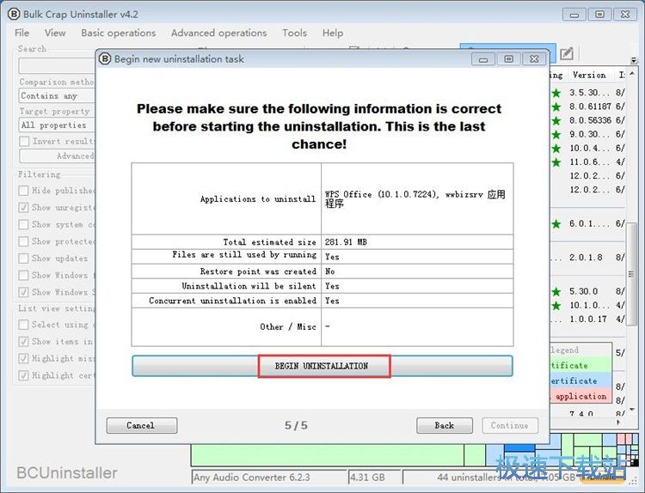Open the All properties target dropdown
The height and width of the screenshot is (493, 645).
pos(57,125)
